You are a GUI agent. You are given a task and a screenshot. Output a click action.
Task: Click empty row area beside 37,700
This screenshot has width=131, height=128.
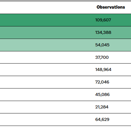pyautogui.click(x=46, y=57)
